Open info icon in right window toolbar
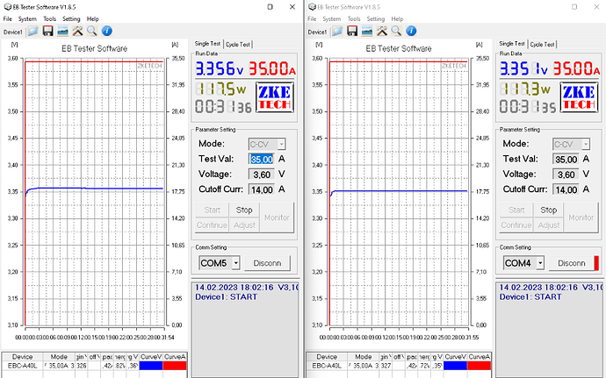Image resolution: width=606 pixels, height=378 pixels. [411, 32]
